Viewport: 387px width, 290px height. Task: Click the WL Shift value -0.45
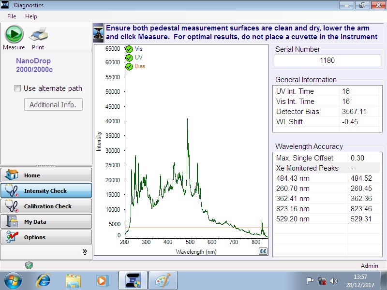click(350, 122)
